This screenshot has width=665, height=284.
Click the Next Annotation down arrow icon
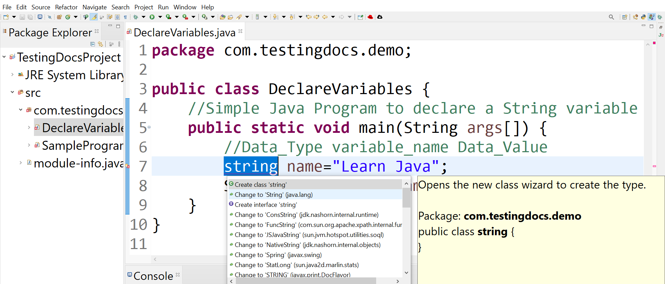(275, 17)
